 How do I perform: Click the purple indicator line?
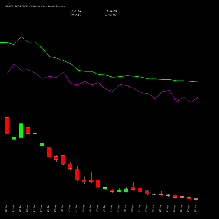coord(99,83)
